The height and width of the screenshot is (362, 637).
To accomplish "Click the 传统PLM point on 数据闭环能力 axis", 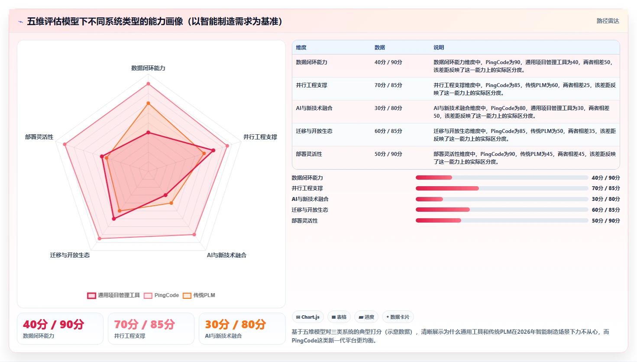I will (x=148, y=103).
